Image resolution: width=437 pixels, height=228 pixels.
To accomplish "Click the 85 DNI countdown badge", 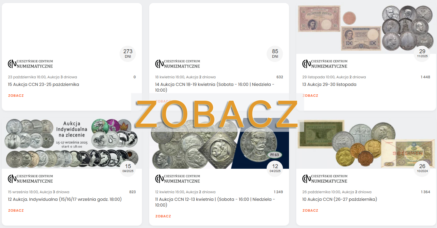I will (275, 54).
